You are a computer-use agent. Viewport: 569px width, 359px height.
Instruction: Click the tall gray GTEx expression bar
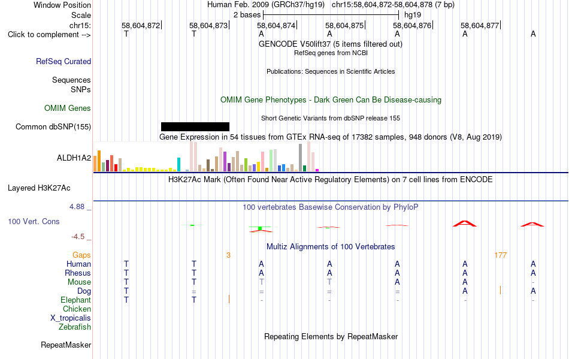click(301, 158)
